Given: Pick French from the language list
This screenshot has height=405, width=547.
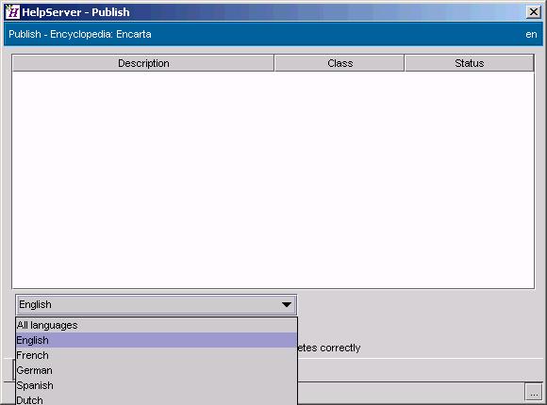Looking at the screenshot, I should (157, 355).
